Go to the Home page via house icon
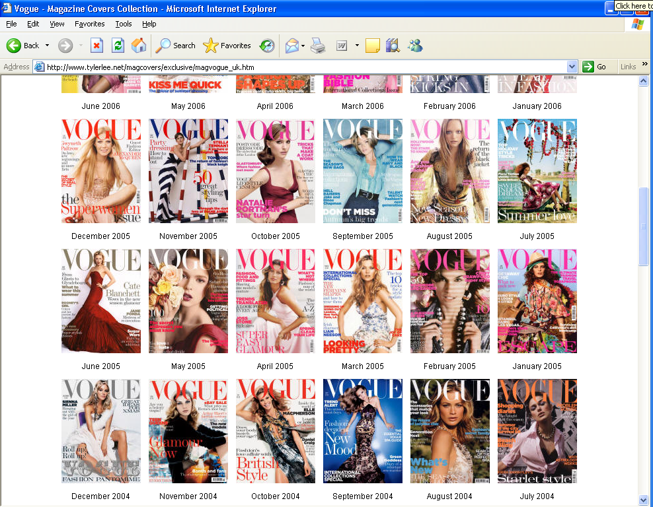Image resolution: width=653 pixels, height=507 pixels. click(x=139, y=46)
